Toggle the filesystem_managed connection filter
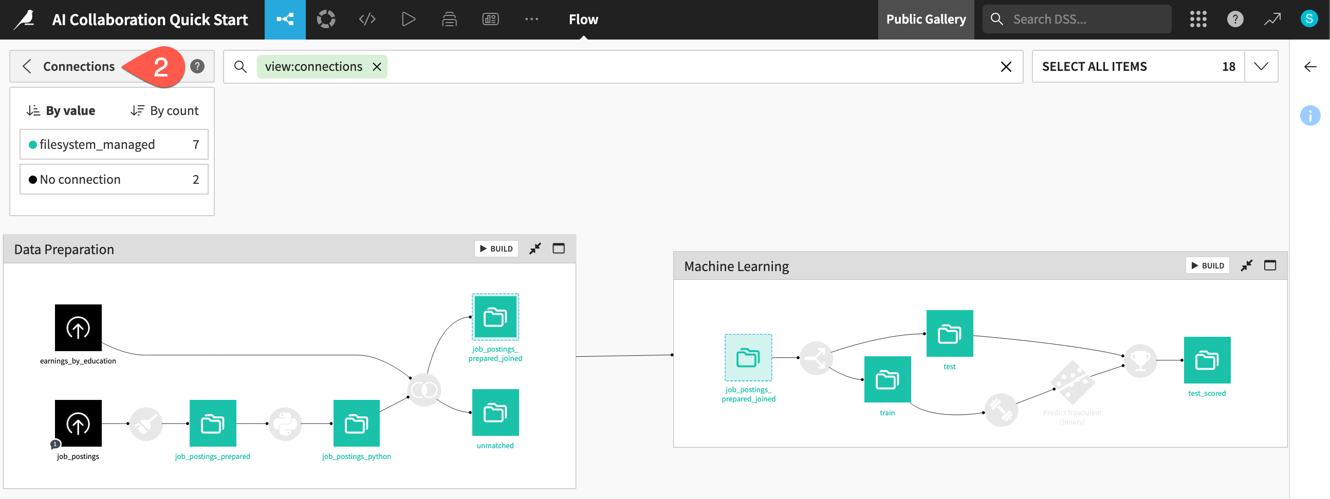 coord(114,144)
